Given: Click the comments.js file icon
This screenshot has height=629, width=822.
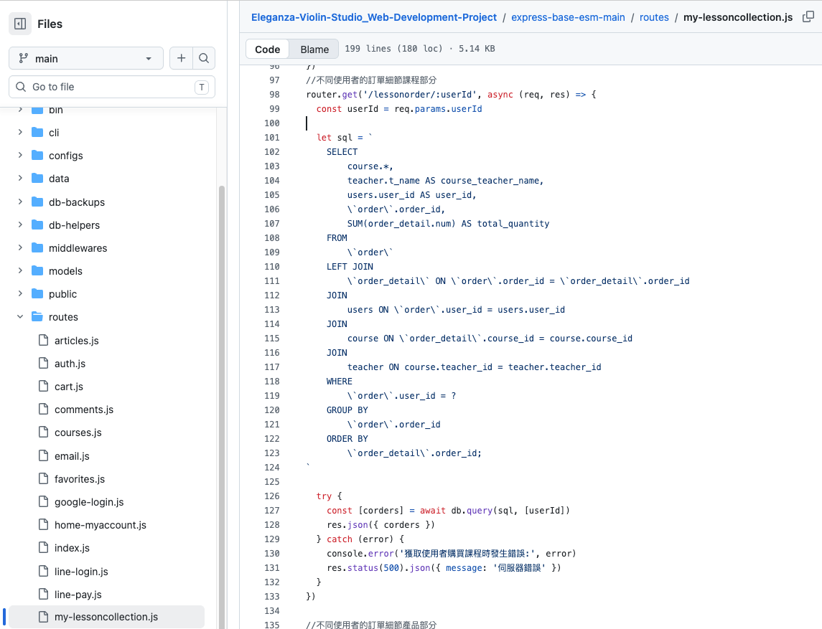Looking at the screenshot, I should click(x=44, y=410).
